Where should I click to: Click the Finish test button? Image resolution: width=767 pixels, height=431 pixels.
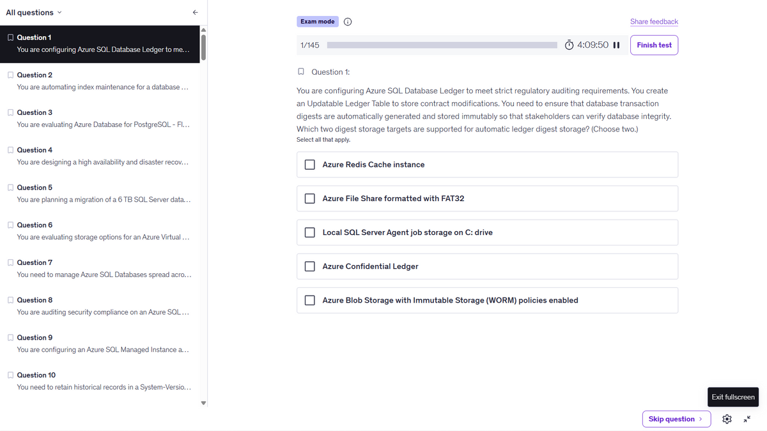(654, 45)
